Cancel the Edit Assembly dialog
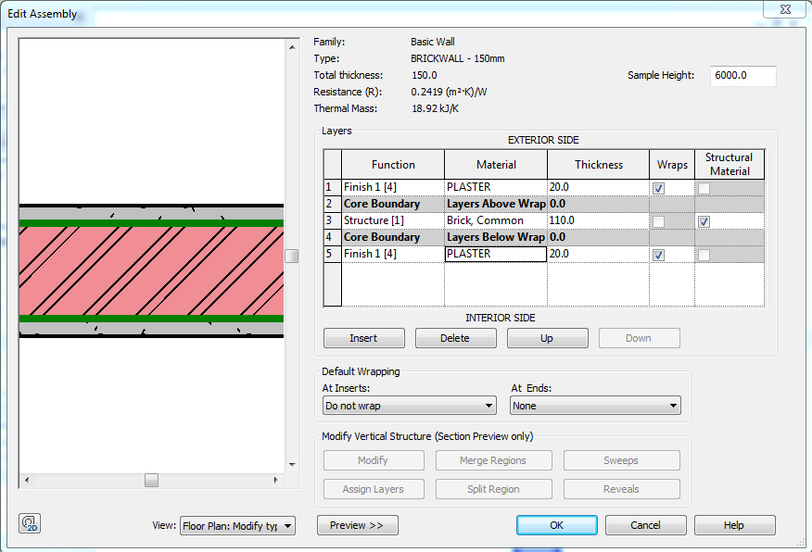812x552 pixels. 645,524
